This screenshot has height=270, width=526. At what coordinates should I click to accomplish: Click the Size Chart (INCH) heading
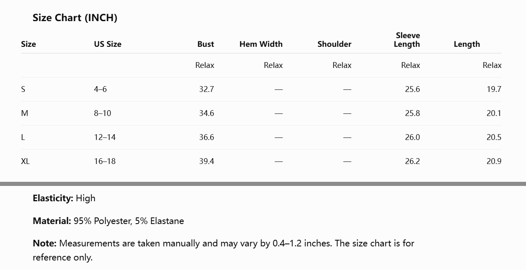click(x=75, y=18)
